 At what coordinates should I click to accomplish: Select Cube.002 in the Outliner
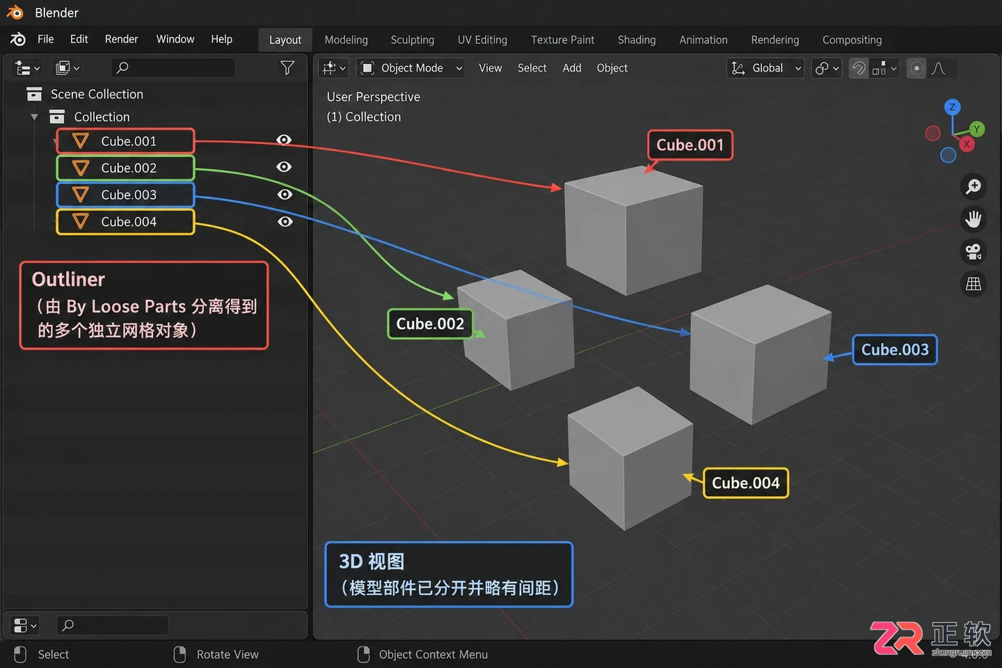pyautogui.click(x=125, y=168)
